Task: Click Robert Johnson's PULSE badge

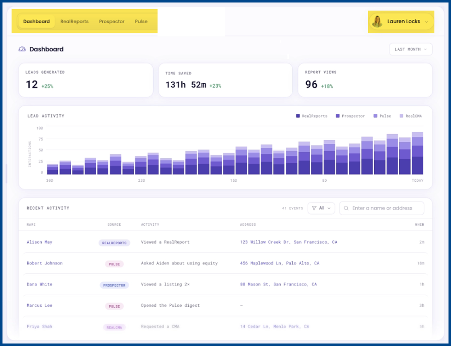Action: tap(114, 264)
